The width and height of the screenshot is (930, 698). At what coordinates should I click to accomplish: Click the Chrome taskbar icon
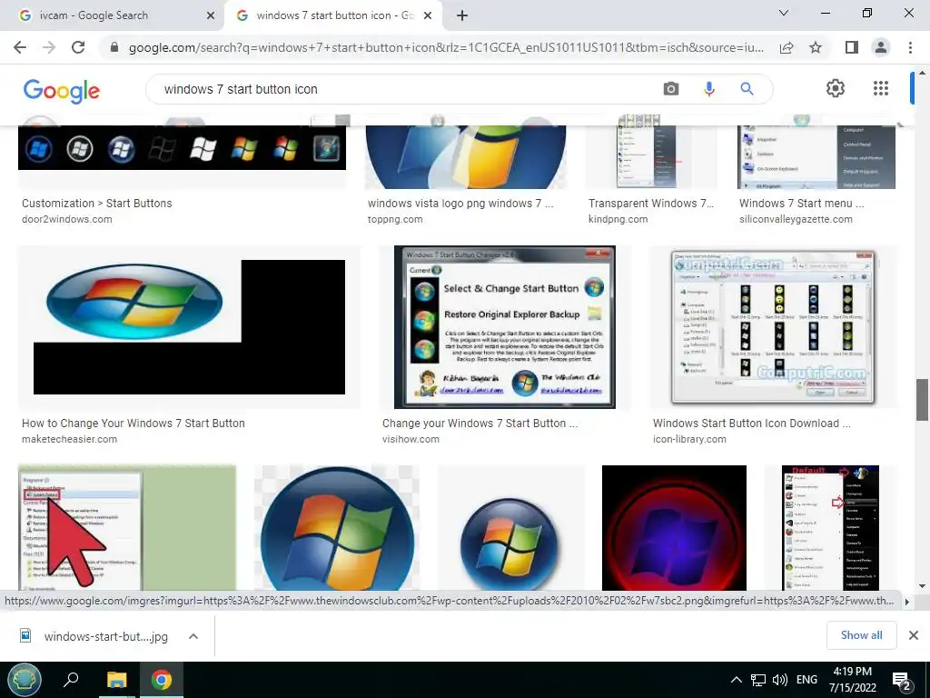coord(162,680)
